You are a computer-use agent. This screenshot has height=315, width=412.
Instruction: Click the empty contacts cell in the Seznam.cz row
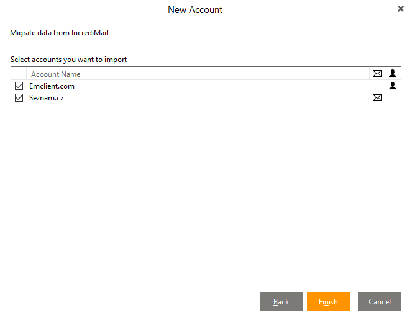(x=393, y=98)
